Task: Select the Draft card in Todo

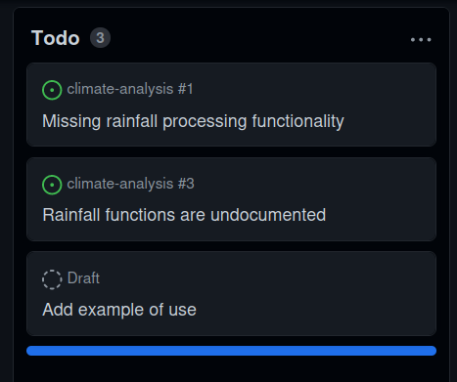Action: (x=231, y=293)
